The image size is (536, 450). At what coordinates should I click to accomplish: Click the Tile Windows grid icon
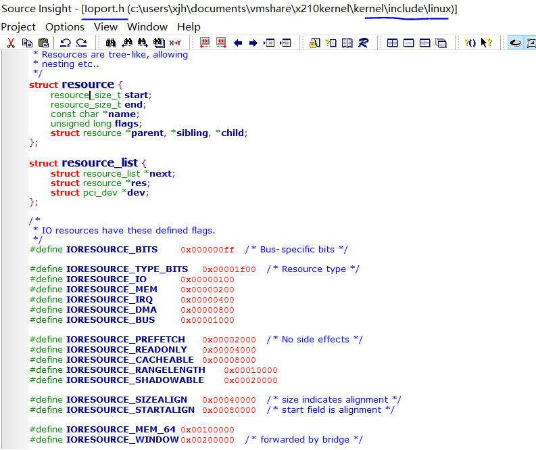[393, 43]
